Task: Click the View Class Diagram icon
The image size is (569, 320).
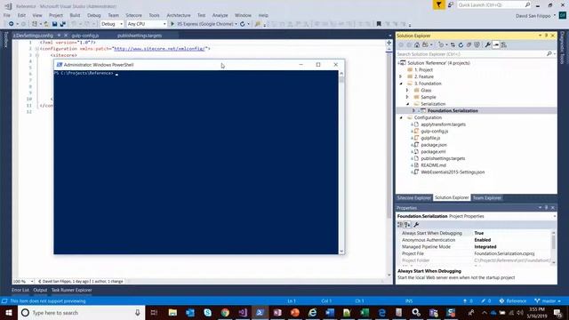Action: (x=504, y=45)
